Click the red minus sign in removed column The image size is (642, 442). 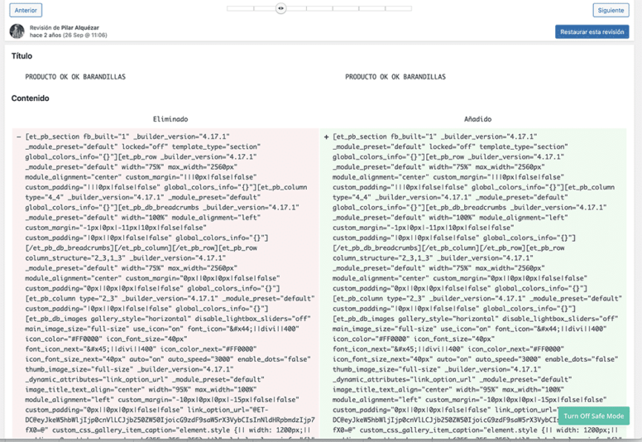(18, 137)
